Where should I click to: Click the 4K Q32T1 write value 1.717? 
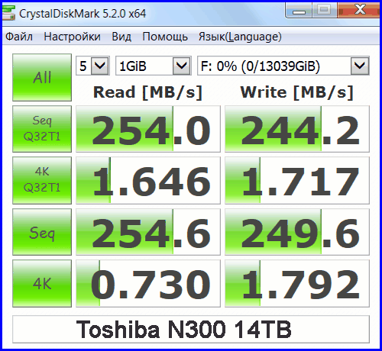[x=297, y=180]
